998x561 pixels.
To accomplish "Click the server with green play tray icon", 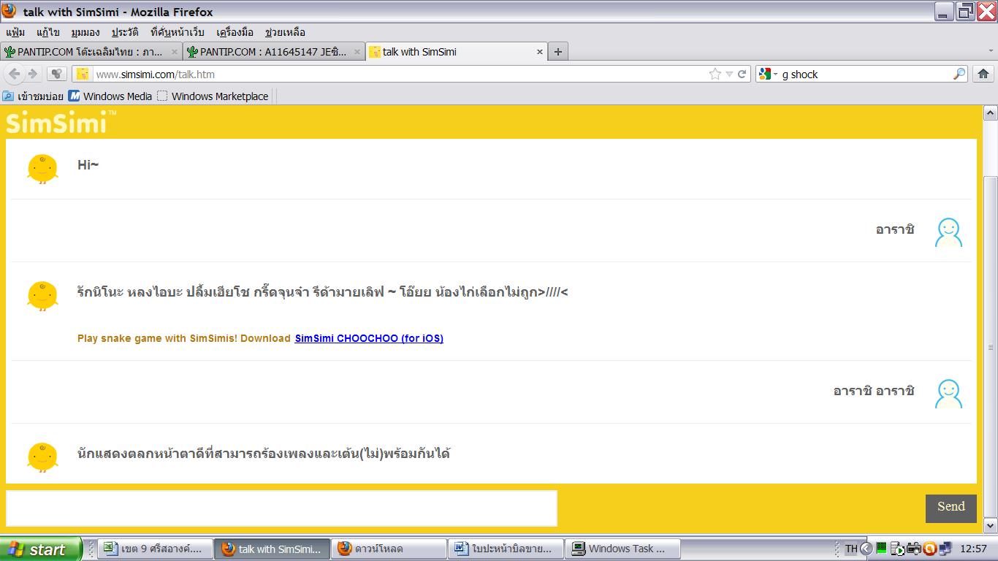I will 898,549.
